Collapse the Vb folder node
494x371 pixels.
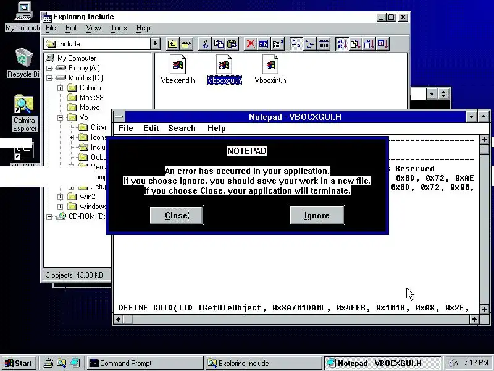(60, 117)
